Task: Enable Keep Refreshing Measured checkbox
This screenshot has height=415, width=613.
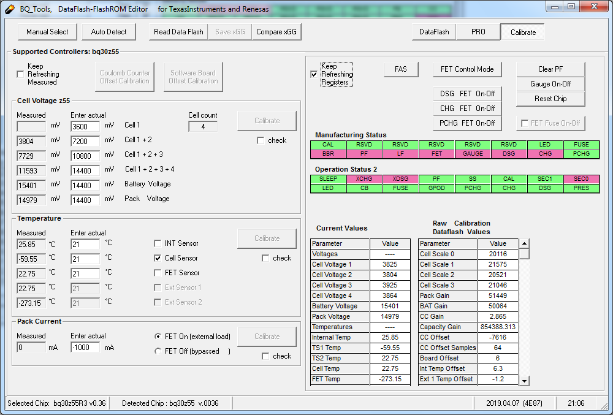Action: 21,74
